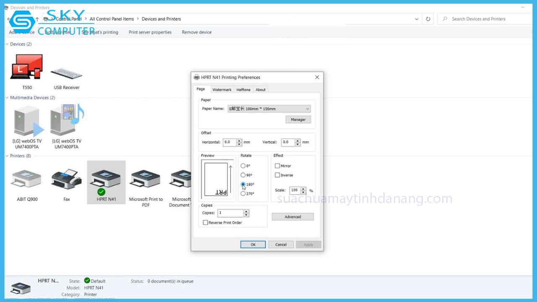
Task: Select the first LG webOS TV icon
Action: tap(27, 121)
